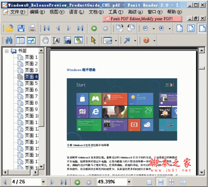This screenshot has height=187, width=208.
Task: Print the document with the printer icon
Action: click(32, 28)
